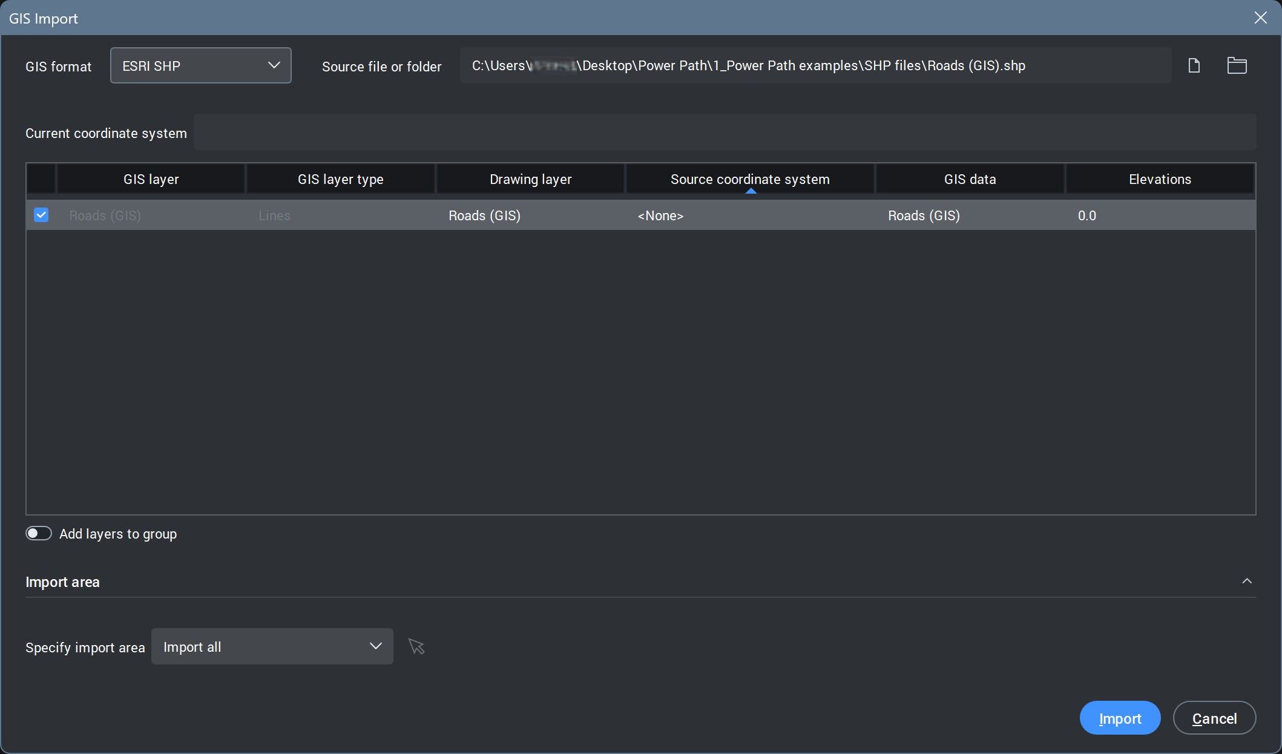This screenshot has height=754, width=1282.
Task: Toggle Add layers to group switch
Action: pyautogui.click(x=39, y=533)
